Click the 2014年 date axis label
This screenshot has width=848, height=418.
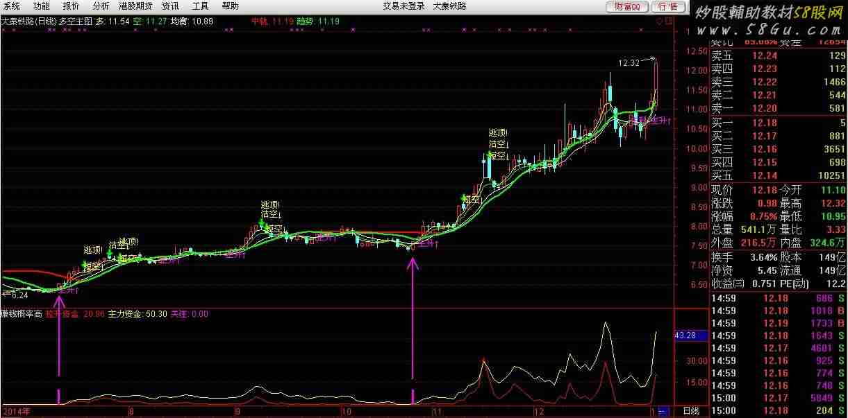click(16, 411)
